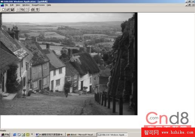Copy with the Copy toolbar icon
This screenshot has width=195, height=137.
coord(22,9)
